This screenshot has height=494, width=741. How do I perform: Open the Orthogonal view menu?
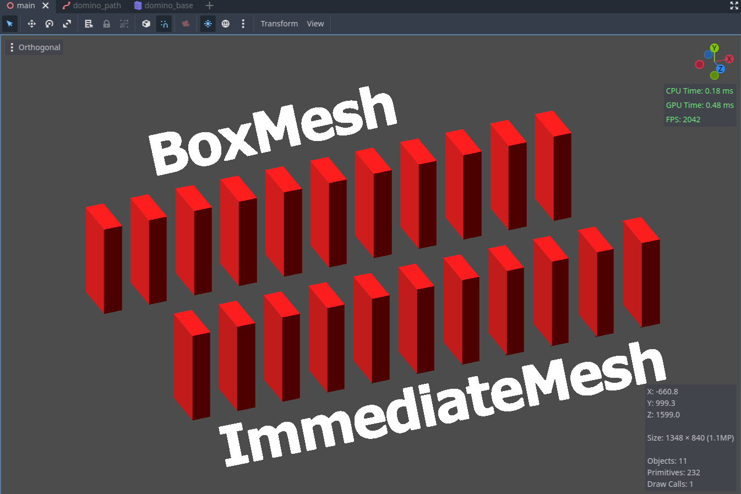(x=34, y=47)
